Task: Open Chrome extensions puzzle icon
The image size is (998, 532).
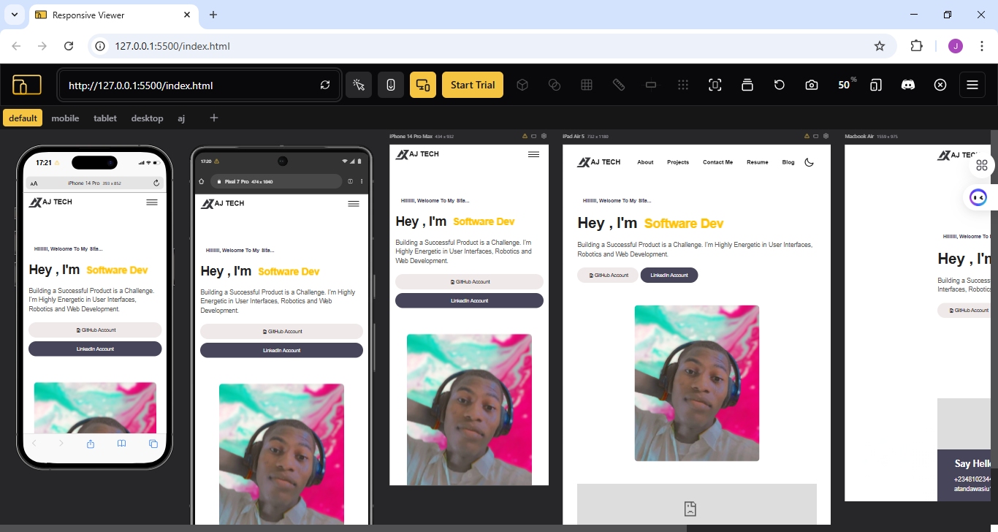Action: tap(917, 46)
